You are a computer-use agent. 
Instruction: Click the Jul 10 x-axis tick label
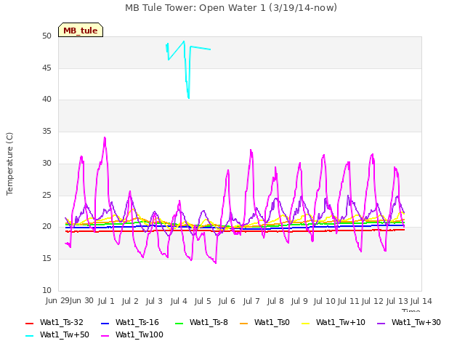coord(324,301)
